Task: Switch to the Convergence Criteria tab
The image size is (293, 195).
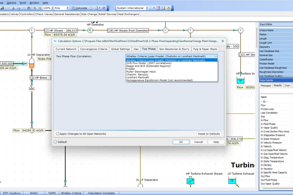Action: pyautogui.click(x=93, y=49)
